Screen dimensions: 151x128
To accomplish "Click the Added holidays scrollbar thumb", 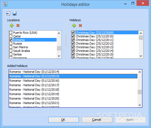I will pyautogui.click(x=140, y=92).
